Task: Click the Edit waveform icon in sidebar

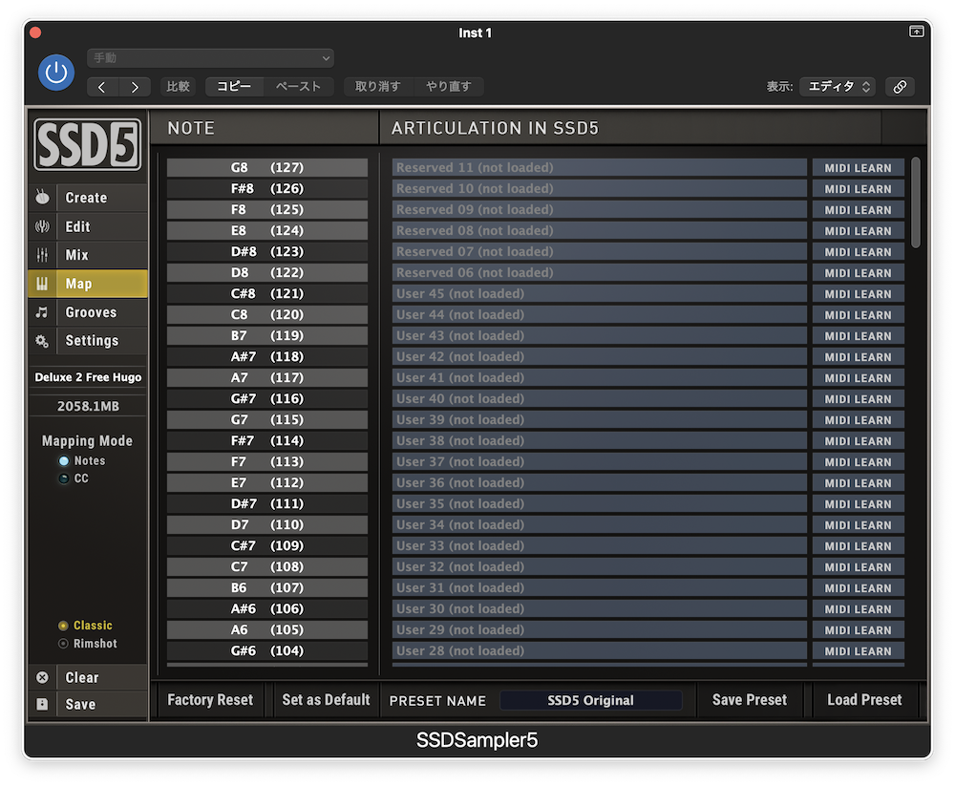Action: 43,226
